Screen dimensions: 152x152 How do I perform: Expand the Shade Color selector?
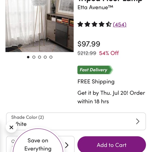[76, 121]
